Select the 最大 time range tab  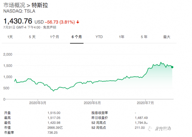pos(167,37)
